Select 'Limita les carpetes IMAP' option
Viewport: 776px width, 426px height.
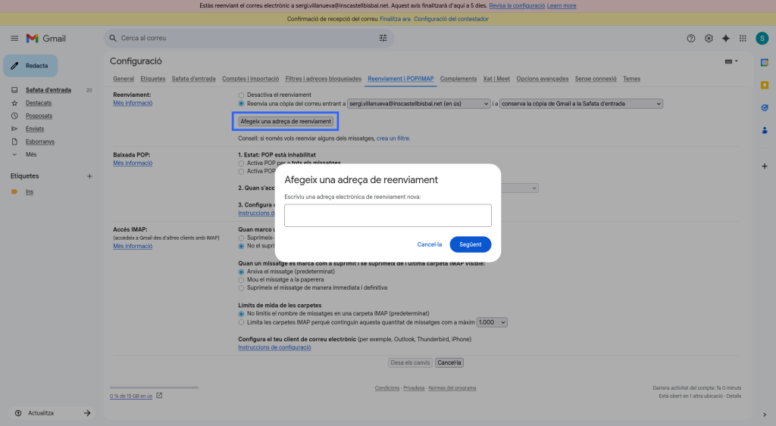point(242,322)
